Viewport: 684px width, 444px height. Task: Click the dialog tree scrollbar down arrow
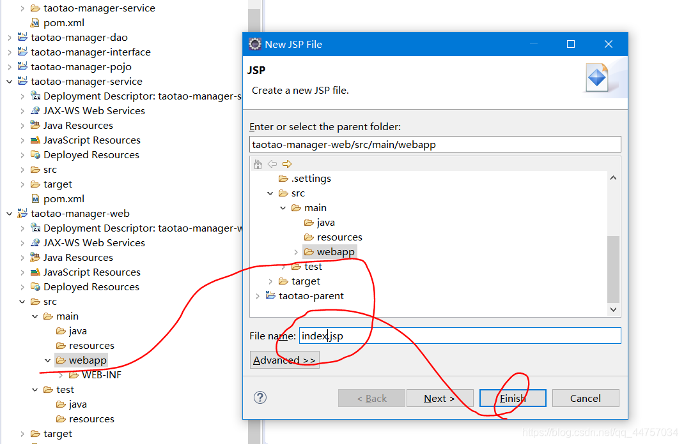pyautogui.click(x=613, y=309)
